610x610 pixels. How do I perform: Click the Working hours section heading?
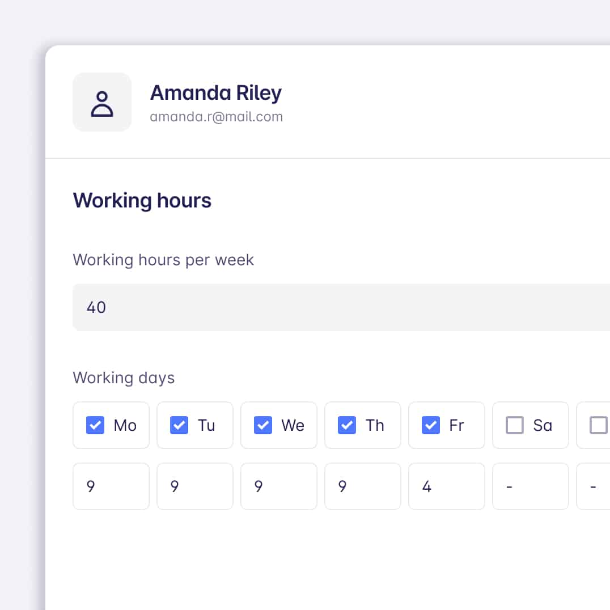click(x=142, y=201)
